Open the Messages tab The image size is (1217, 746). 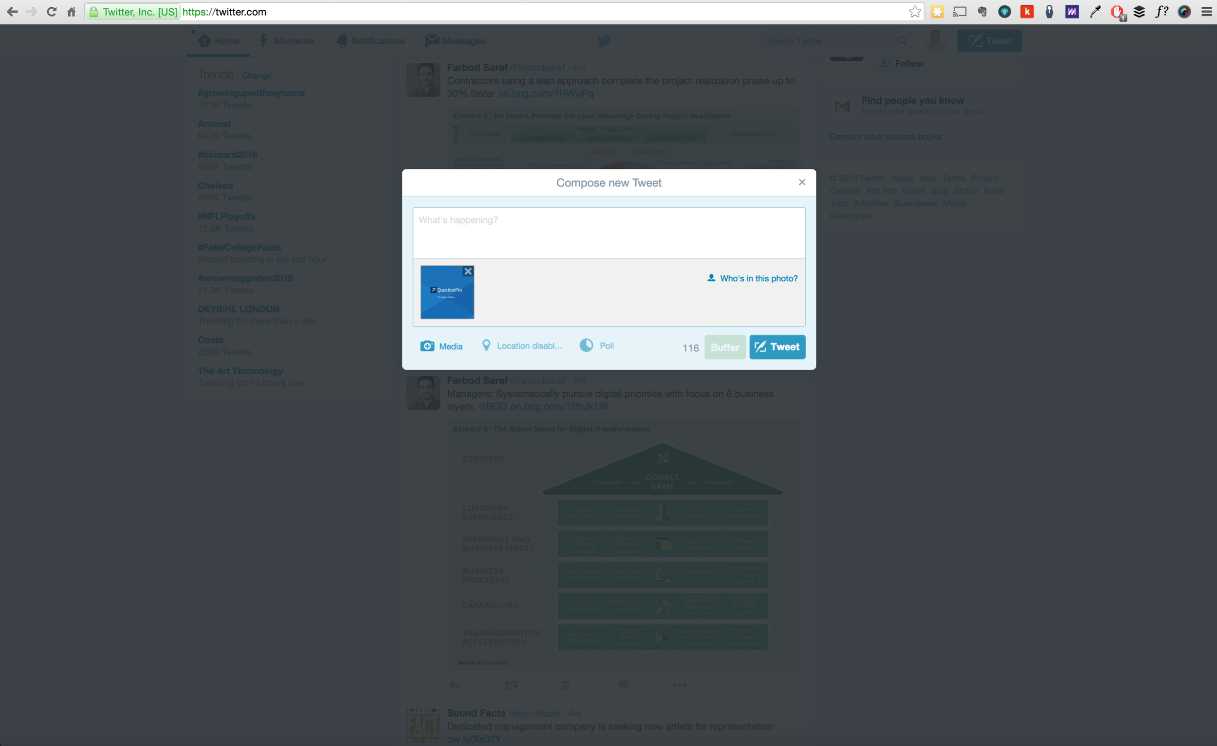[455, 41]
